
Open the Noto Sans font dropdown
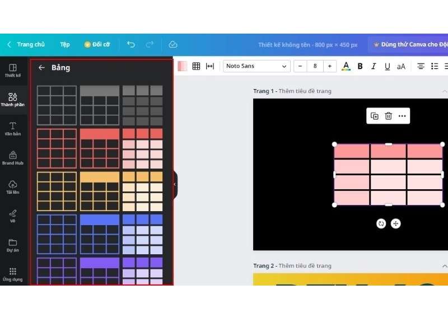256,66
